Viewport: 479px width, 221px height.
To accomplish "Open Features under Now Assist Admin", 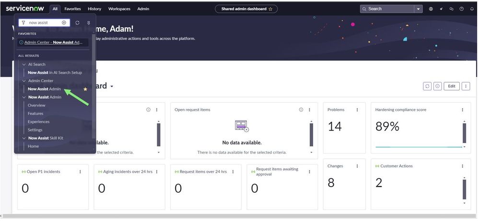I will point(35,113).
